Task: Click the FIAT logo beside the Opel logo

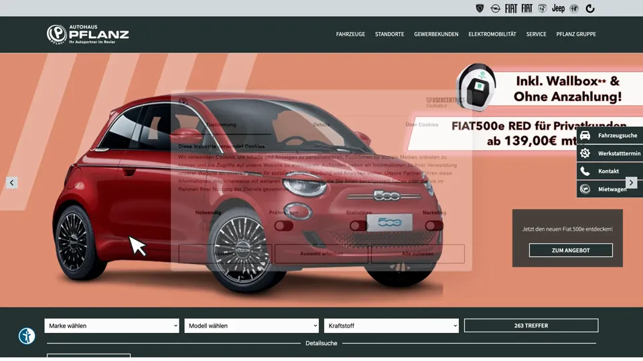Action: [511, 9]
